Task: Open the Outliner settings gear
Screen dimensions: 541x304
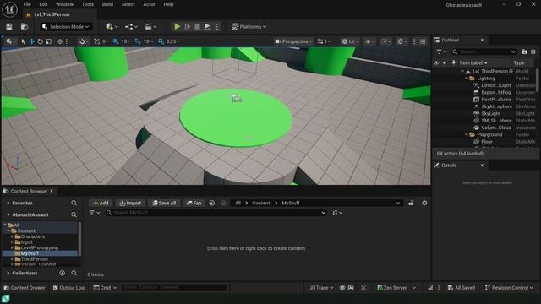Action: tap(533, 52)
